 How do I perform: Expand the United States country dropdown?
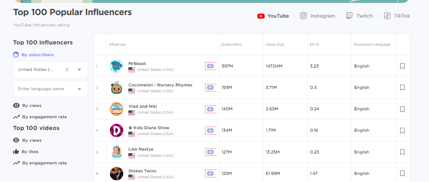tap(79, 70)
